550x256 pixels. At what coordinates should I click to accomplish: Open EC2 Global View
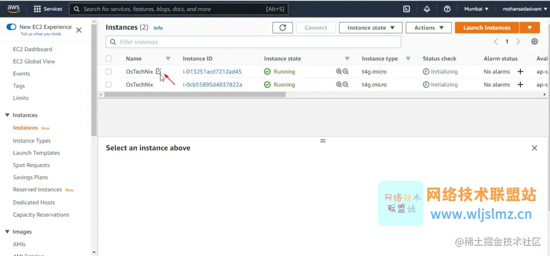34,61
